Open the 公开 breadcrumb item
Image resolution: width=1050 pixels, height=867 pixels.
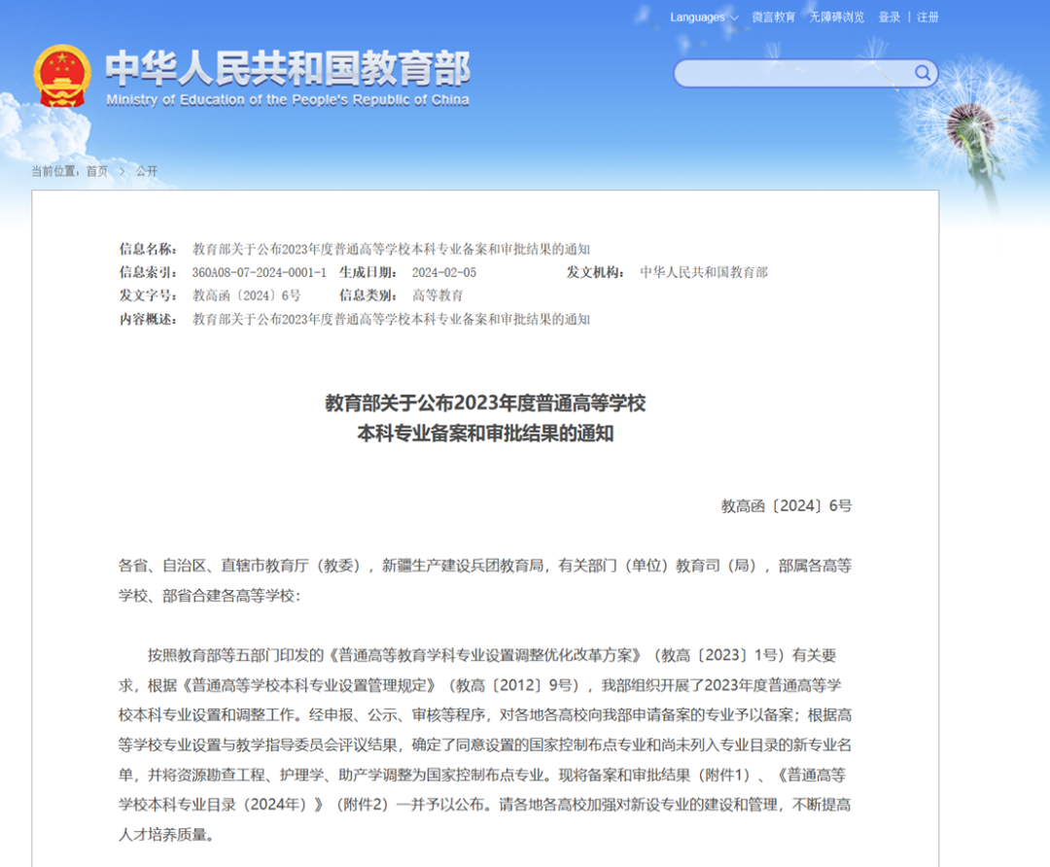click(x=148, y=171)
